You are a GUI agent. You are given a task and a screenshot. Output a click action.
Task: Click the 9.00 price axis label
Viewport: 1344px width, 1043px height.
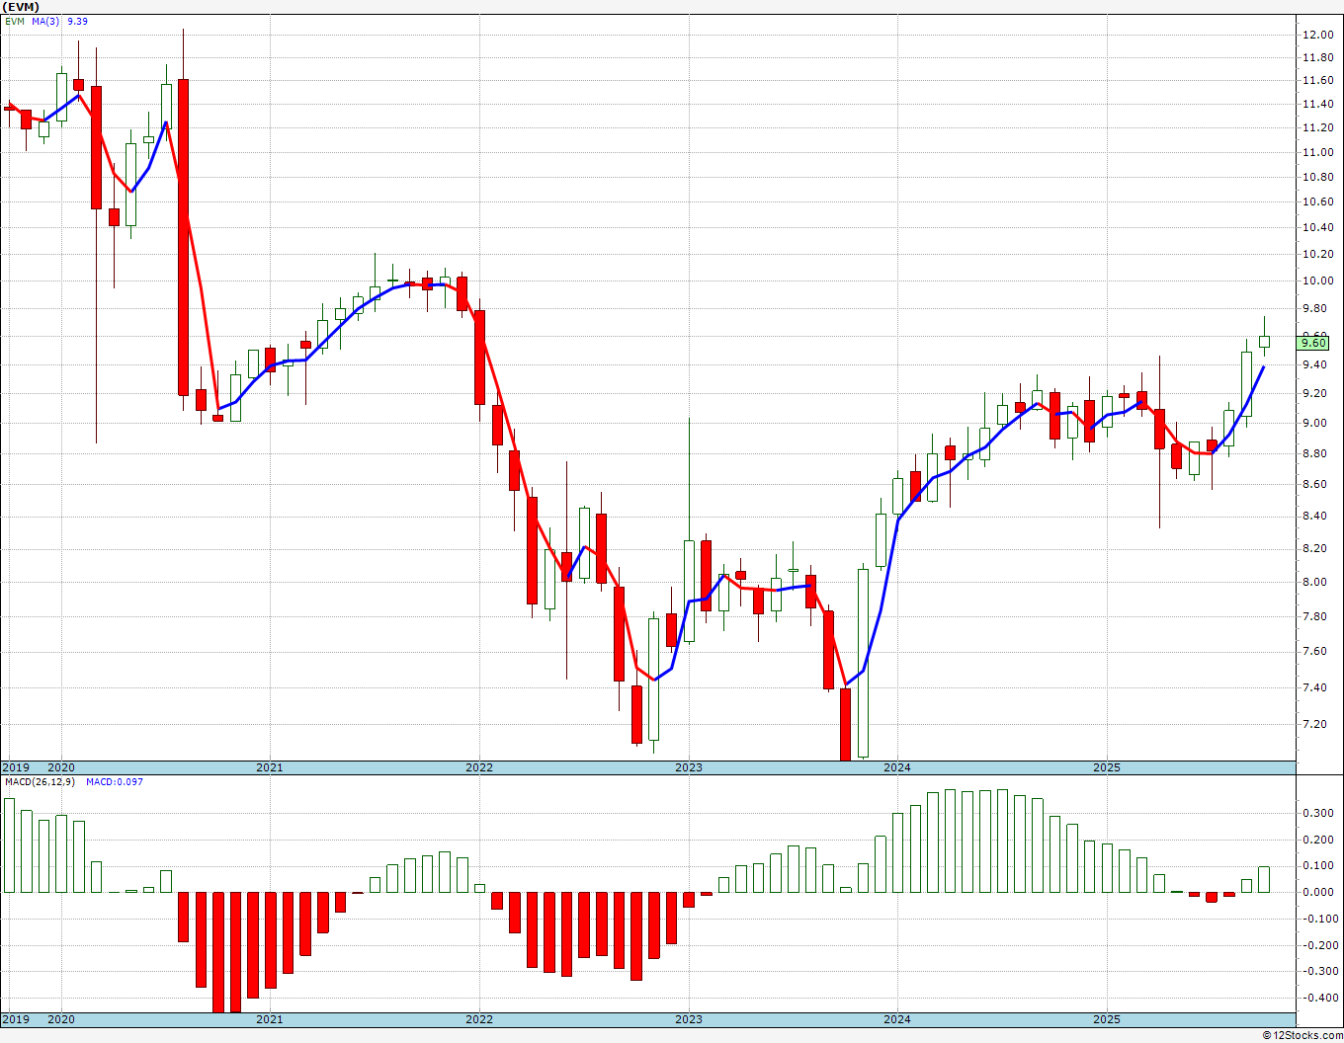(x=1316, y=423)
